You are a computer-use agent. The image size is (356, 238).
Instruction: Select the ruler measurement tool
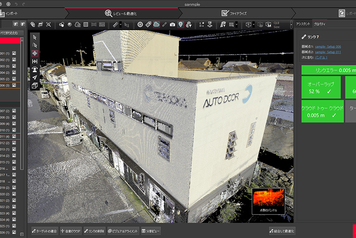(x=115, y=24)
